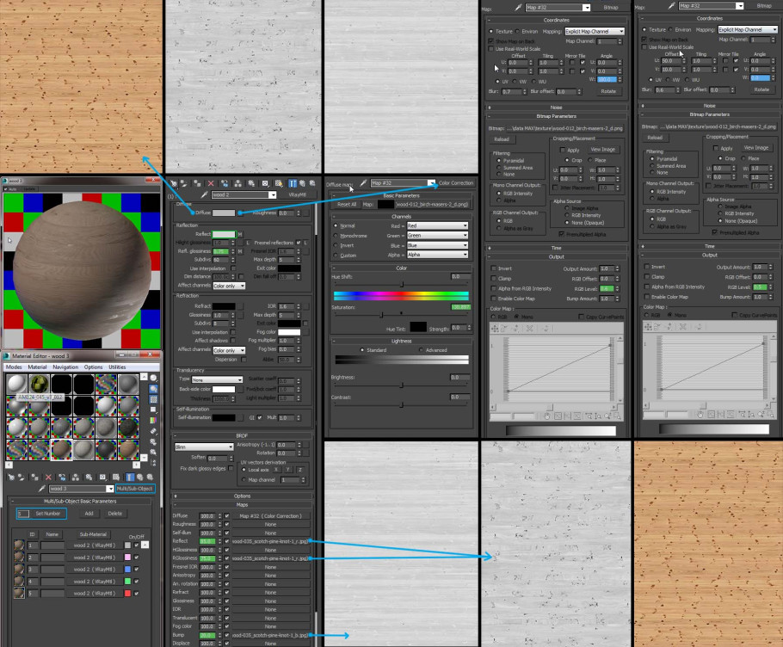
Task: Click sub-material button for ID 4 wood 2 (VRayMtl)
Action: (x=94, y=581)
